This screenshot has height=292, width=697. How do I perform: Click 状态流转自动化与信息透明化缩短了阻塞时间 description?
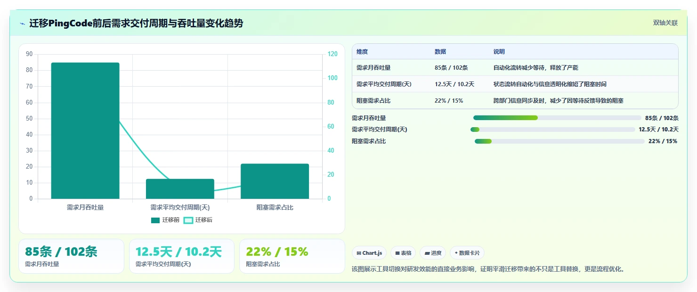tap(550, 84)
